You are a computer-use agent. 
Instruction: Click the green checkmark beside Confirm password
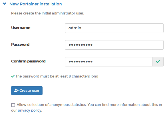tap(158, 62)
